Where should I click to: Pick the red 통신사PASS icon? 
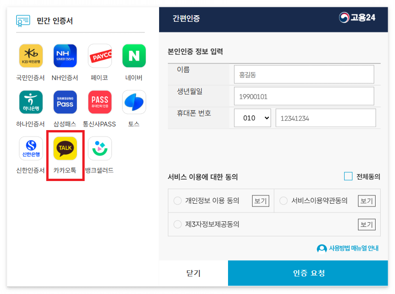point(100,102)
